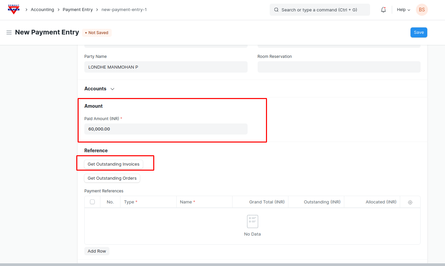Open Payment References table settings gear
Screen dimensions: 445x266
(x=410, y=202)
